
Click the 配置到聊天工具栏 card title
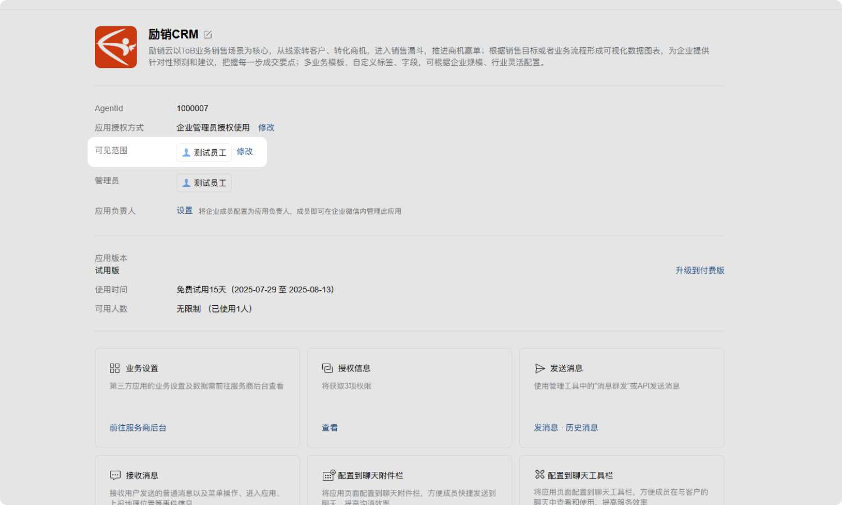pos(580,475)
